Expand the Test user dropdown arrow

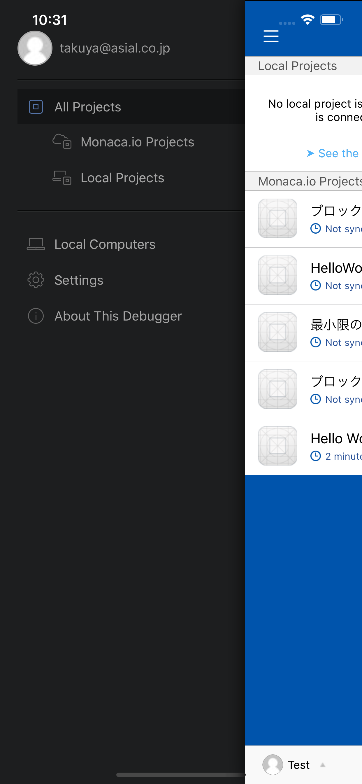tap(323, 765)
